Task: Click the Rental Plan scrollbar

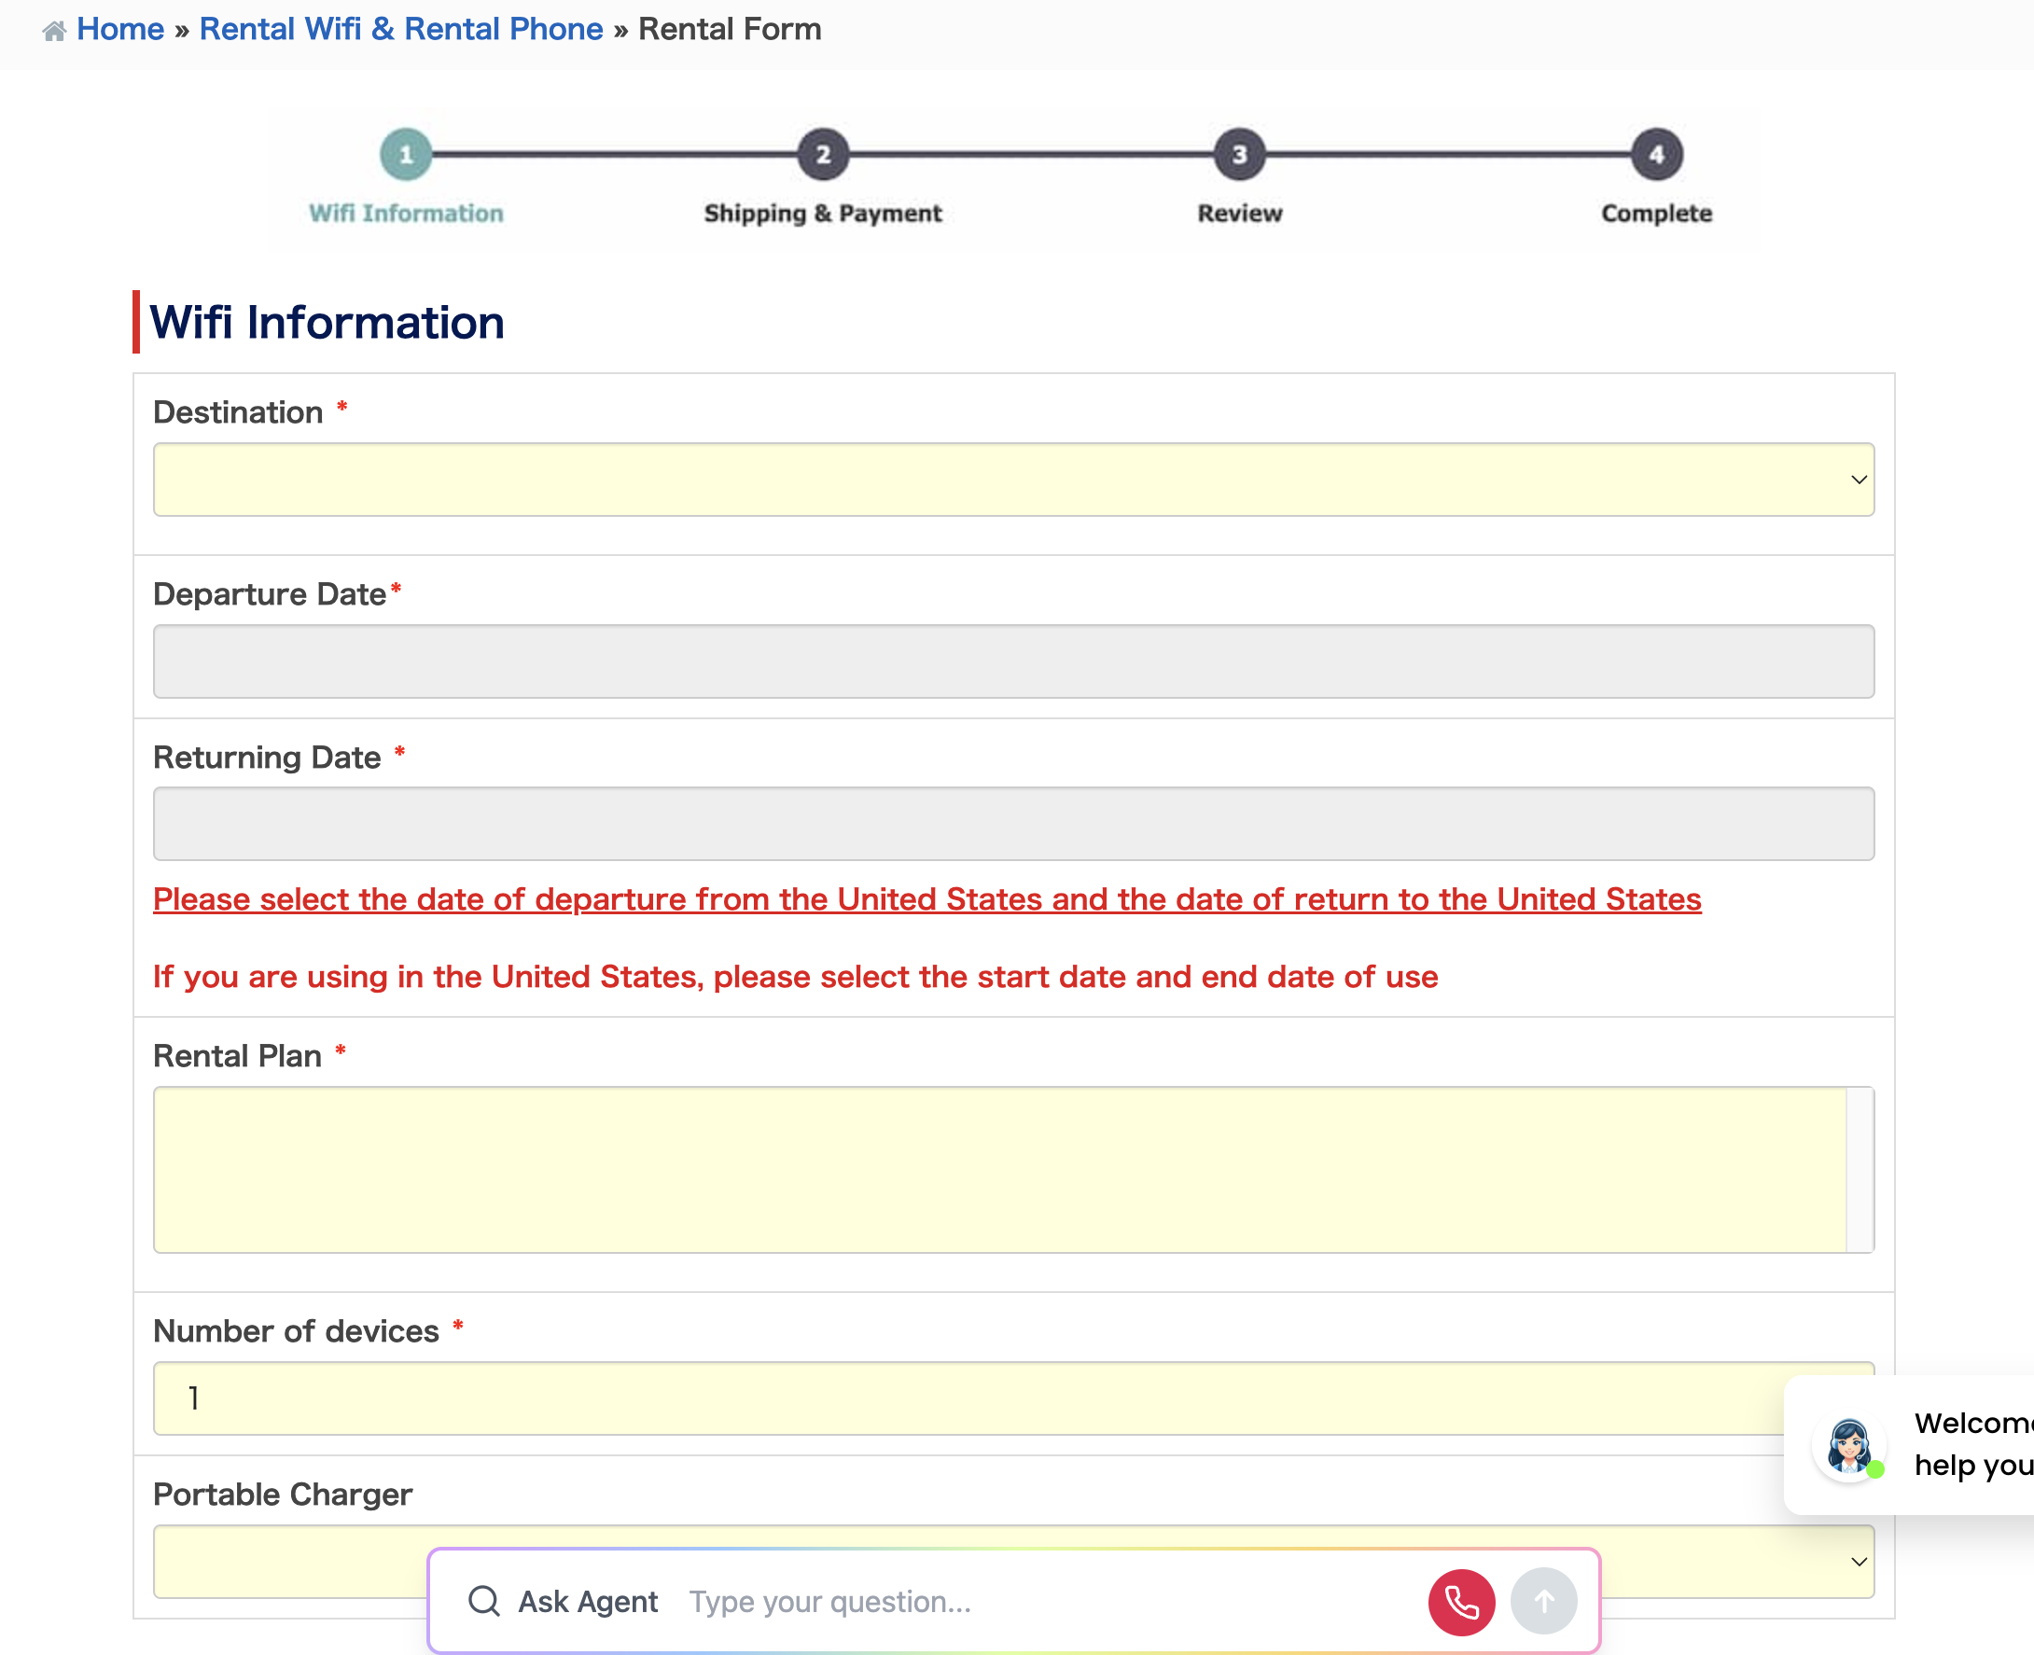Action: 1859,1169
